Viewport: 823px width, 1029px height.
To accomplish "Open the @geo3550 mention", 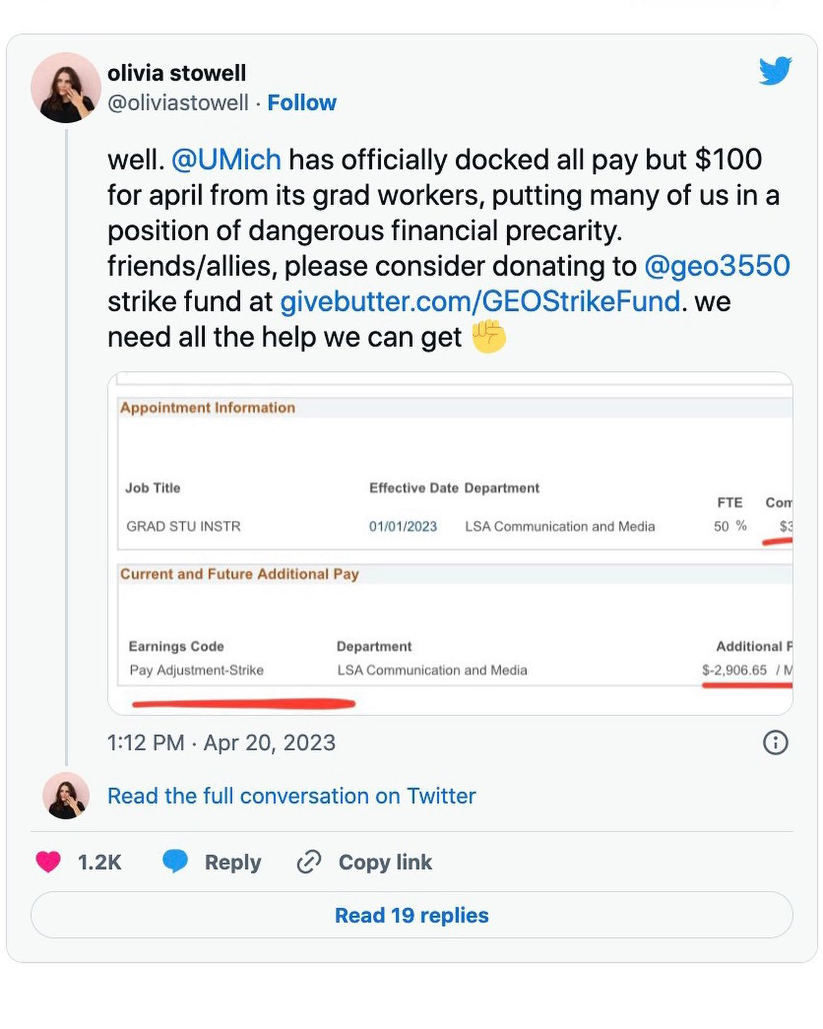I will click(x=717, y=265).
